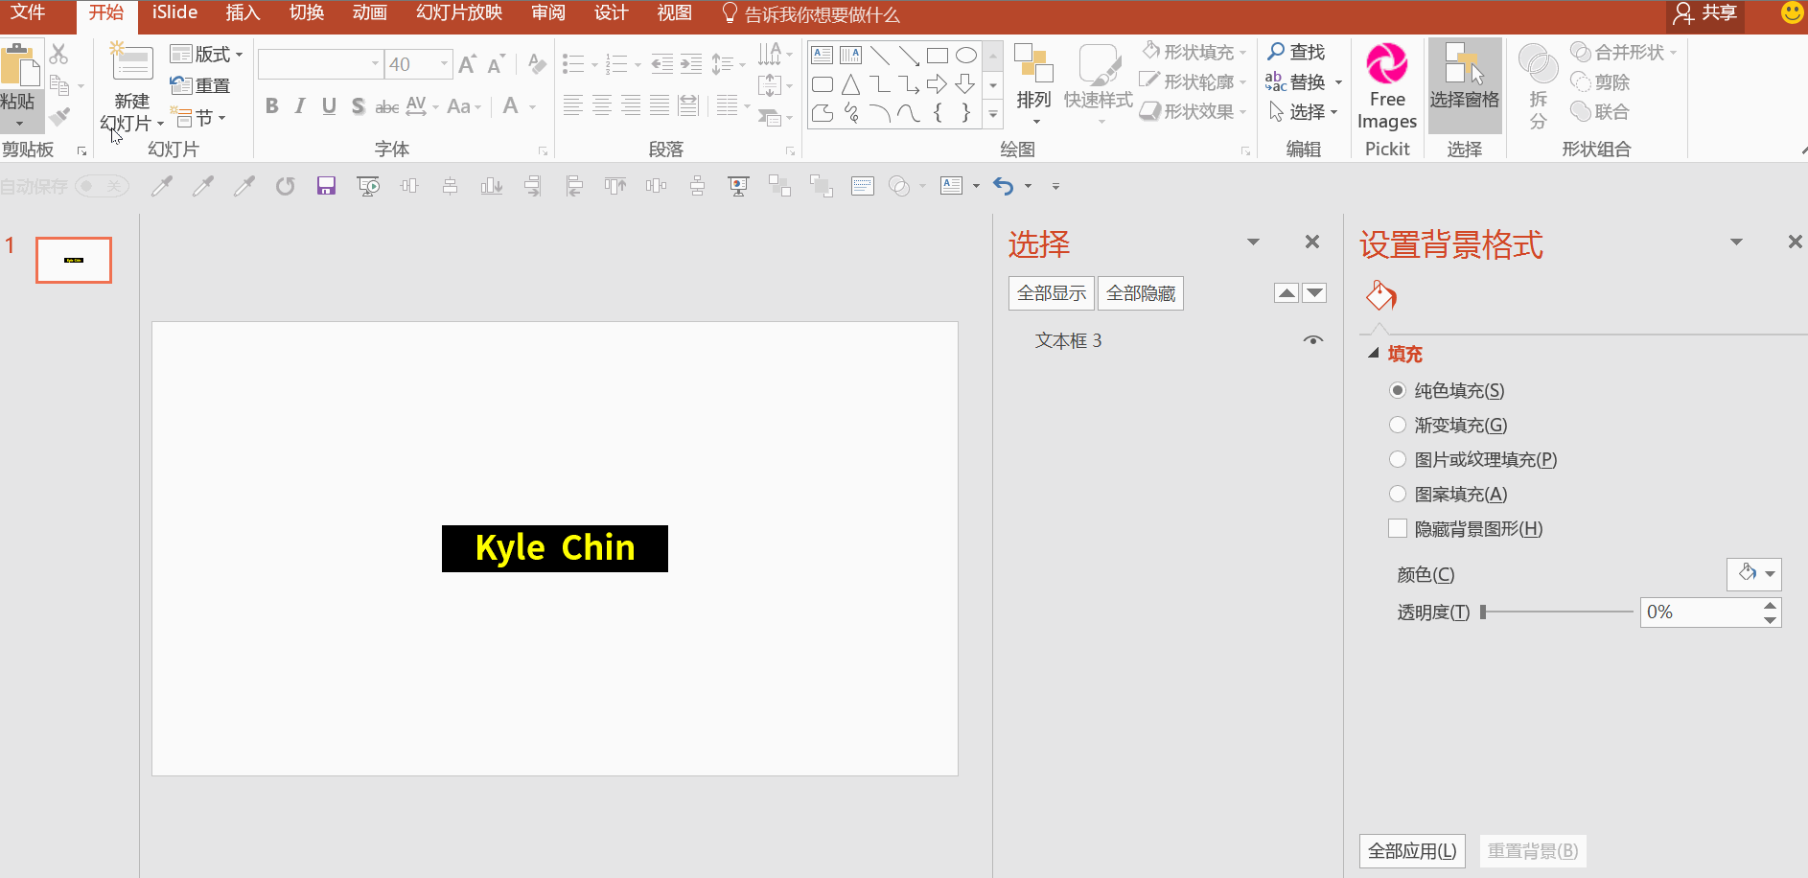Open the background color (颜色) picker dropdown

pos(1754,573)
